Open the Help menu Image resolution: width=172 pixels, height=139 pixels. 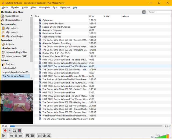point(75,8)
